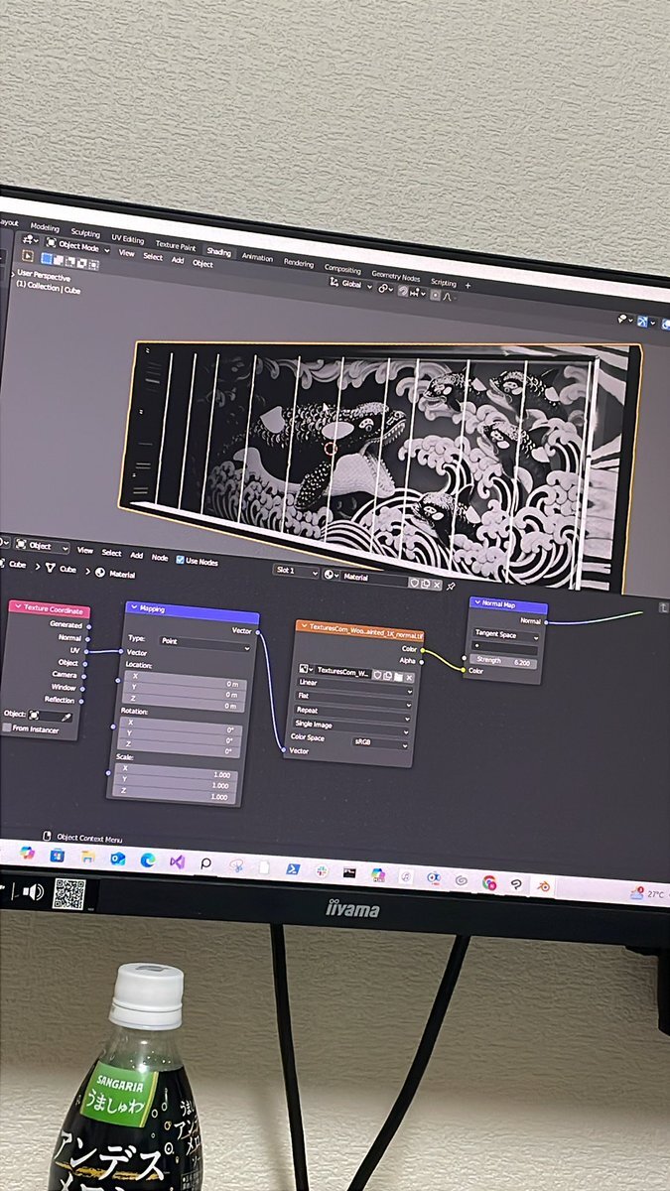
Task: Open Outlook from the taskbar
Action: pos(118,859)
